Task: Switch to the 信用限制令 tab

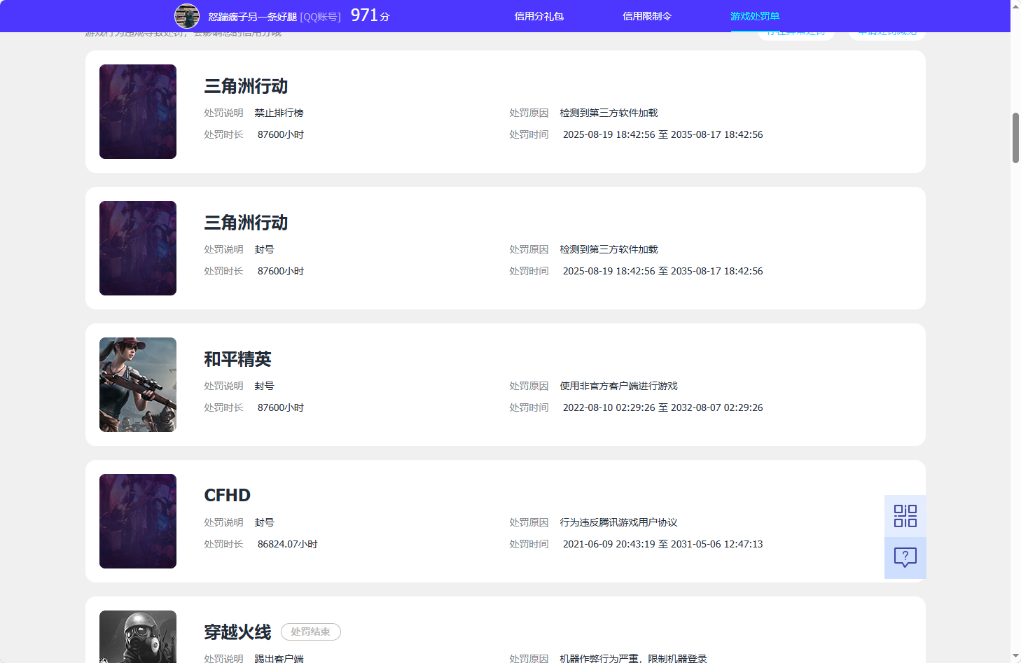Action: click(646, 15)
